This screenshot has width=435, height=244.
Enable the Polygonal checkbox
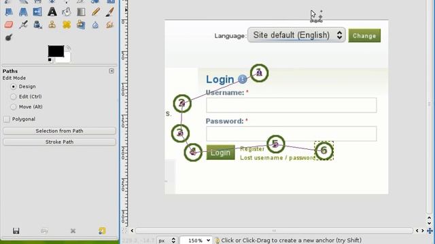click(7, 119)
